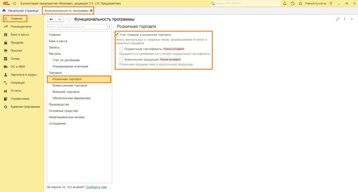Viewport: 358px width, 192px height.
Task: Click the "Главный бухгалтер" user name
Action: (x=315, y=3)
